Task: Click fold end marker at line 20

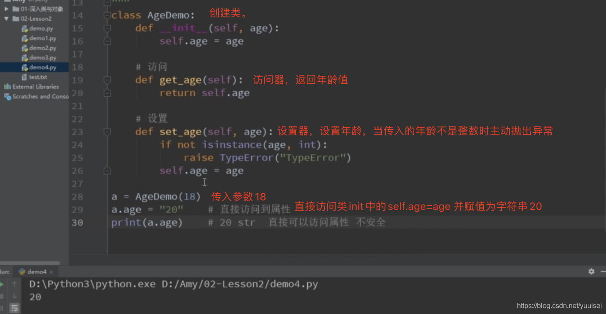Action: [x=107, y=93]
